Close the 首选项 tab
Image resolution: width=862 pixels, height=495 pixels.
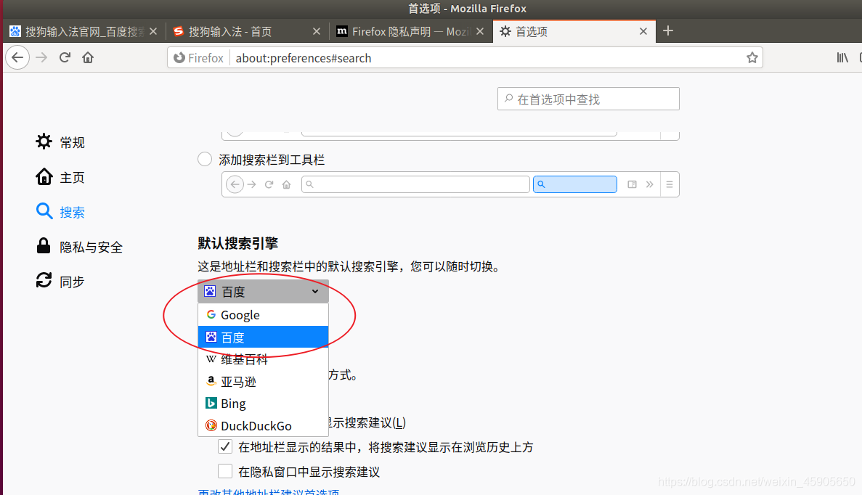pyautogui.click(x=643, y=32)
